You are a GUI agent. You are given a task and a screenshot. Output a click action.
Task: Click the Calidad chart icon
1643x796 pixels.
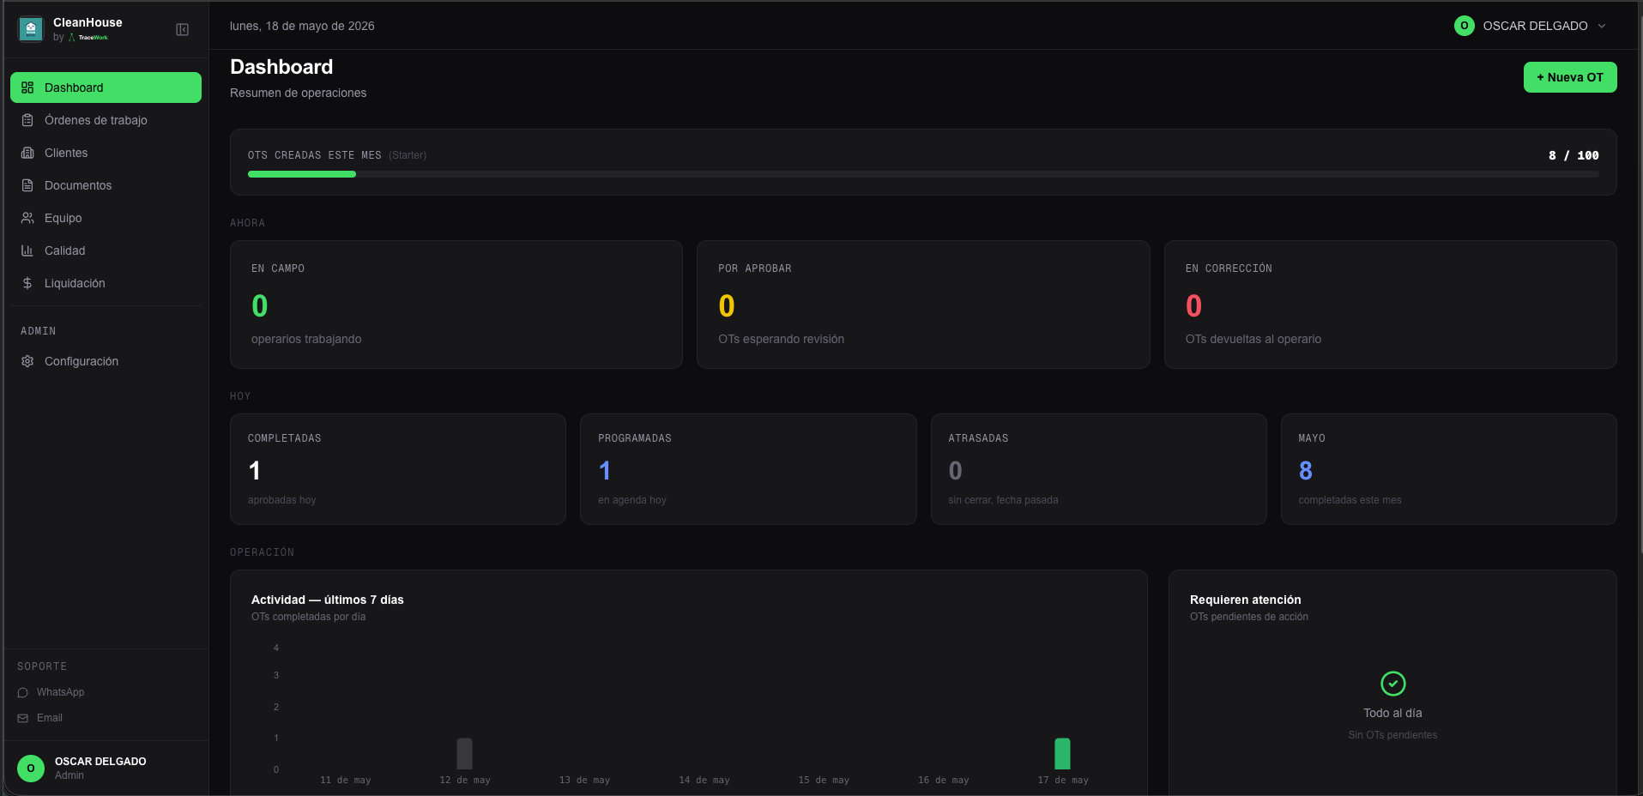point(27,250)
